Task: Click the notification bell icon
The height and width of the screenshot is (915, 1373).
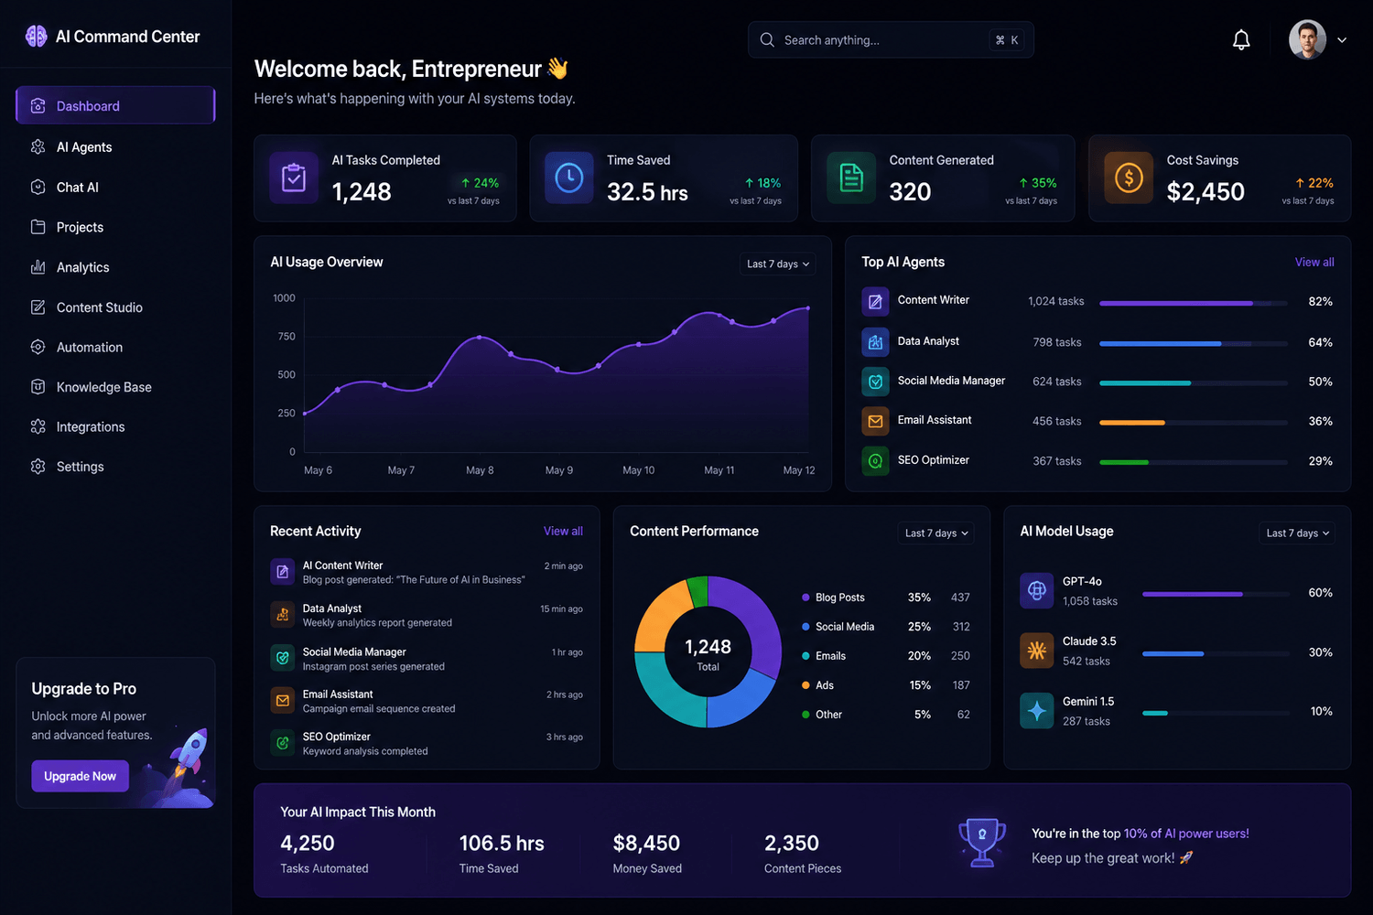Action: click(1241, 40)
